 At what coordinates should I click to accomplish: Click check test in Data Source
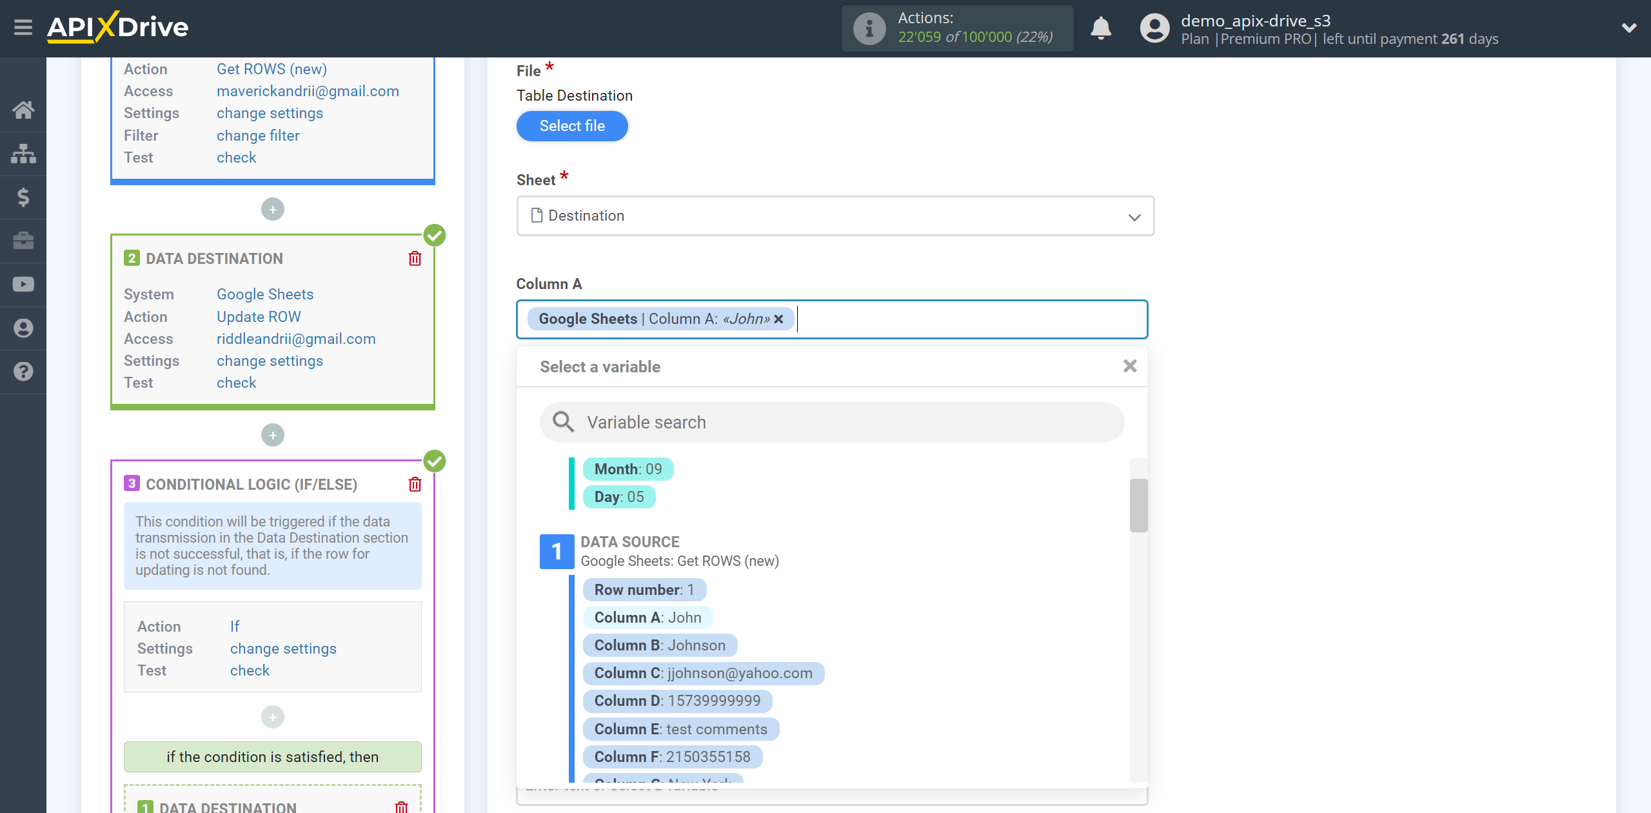click(236, 157)
